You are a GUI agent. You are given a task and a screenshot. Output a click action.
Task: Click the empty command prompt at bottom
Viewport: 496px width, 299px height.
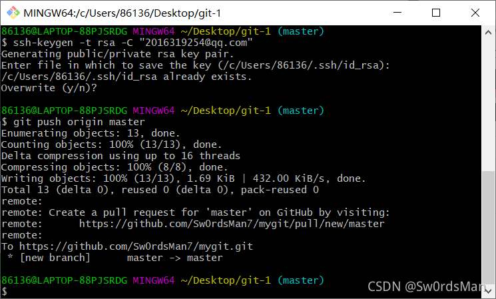[x=5, y=292]
